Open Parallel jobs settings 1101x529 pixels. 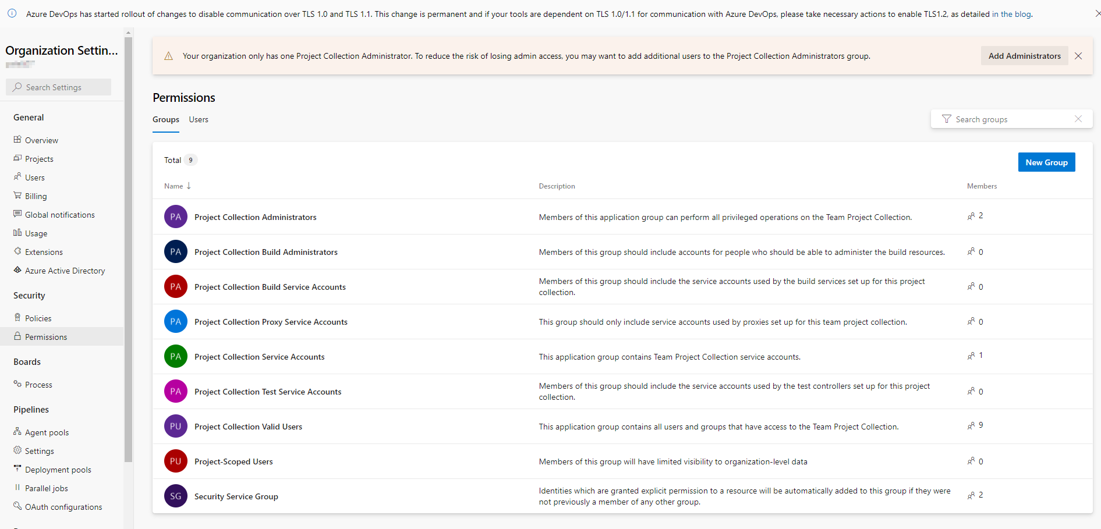(x=46, y=488)
